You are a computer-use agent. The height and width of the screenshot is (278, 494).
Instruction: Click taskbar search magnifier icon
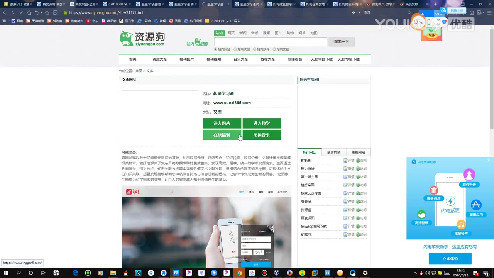point(19,273)
